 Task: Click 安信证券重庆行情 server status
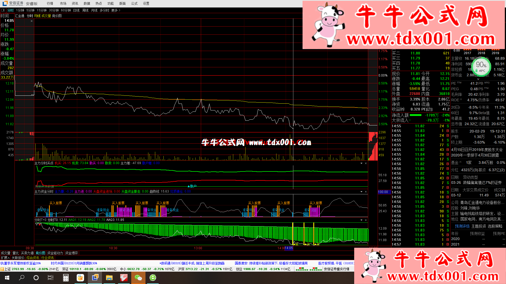point(337,269)
